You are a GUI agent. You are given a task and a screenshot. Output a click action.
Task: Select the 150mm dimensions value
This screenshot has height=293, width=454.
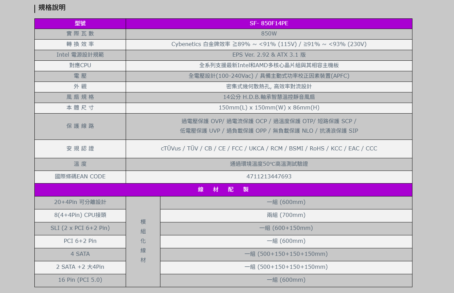pyautogui.click(x=269, y=108)
